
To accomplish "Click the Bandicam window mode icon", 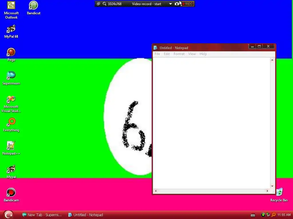I will coord(98,4).
